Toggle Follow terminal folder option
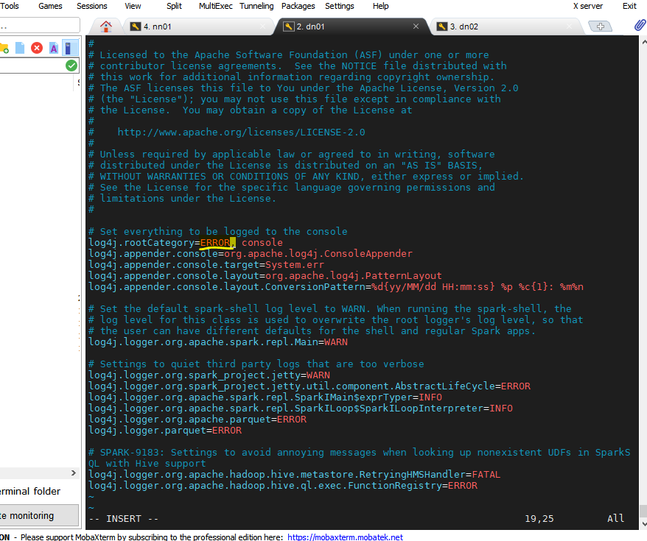 coord(30,491)
